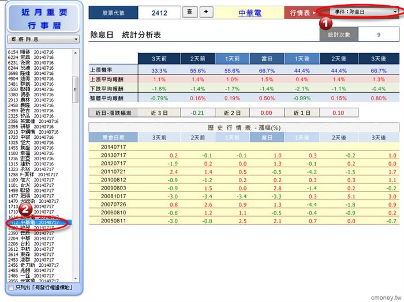
Task: Click 3天後 header in the statistics table
Action: tap(379, 59)
